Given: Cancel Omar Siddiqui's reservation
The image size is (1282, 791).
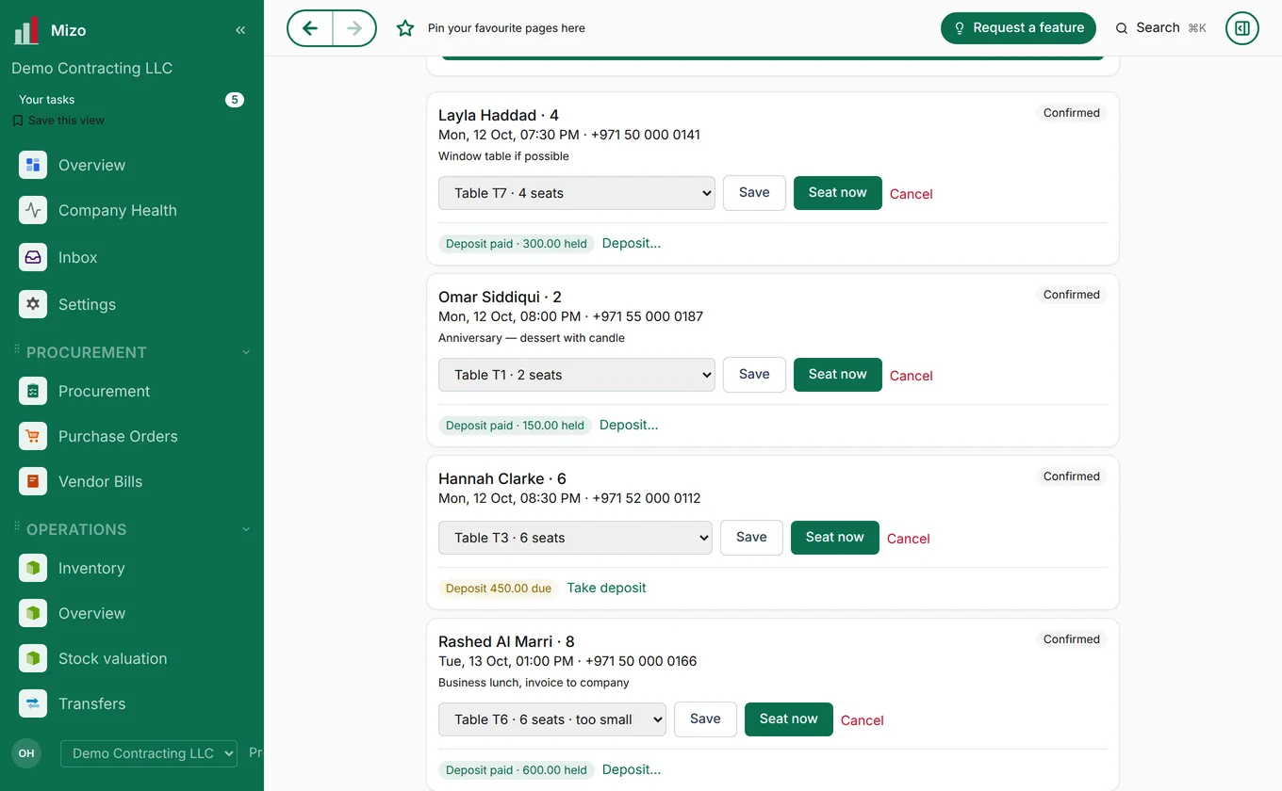Looking at the screenshot, I should (912, 376).
